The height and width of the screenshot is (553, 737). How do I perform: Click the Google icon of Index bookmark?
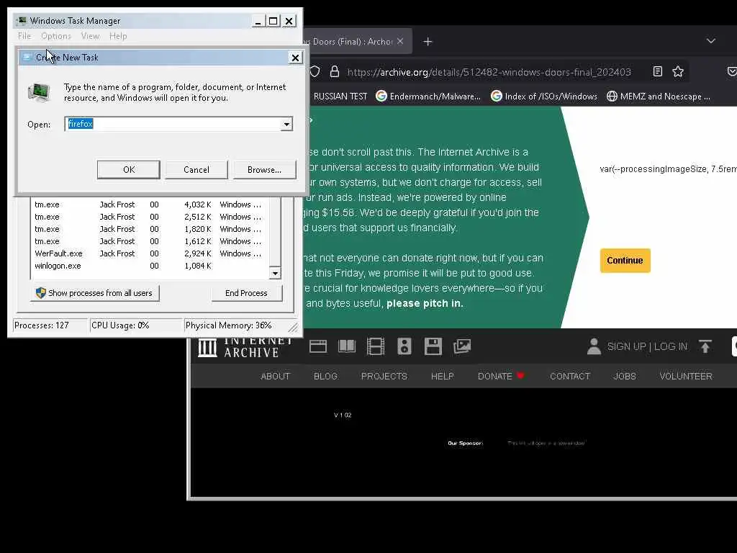coord(496,96)
